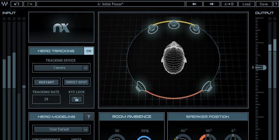Viewport: 279px width, 140px height.
Task: Click the Waves logo icon
Action: coord(5,4)
